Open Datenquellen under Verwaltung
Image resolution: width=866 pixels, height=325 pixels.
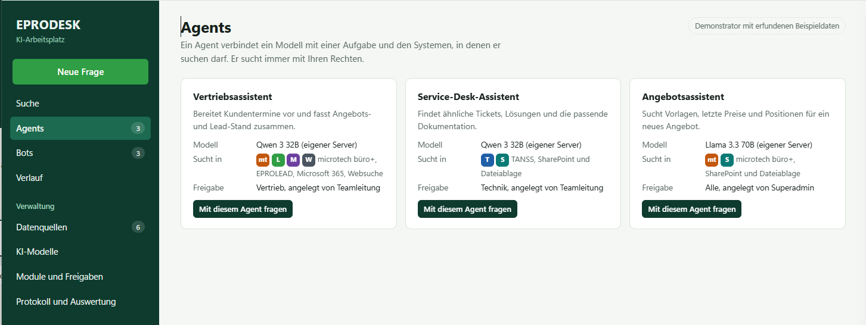click(80, 227)
